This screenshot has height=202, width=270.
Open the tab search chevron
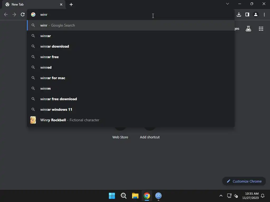click(x=228, y=4)
